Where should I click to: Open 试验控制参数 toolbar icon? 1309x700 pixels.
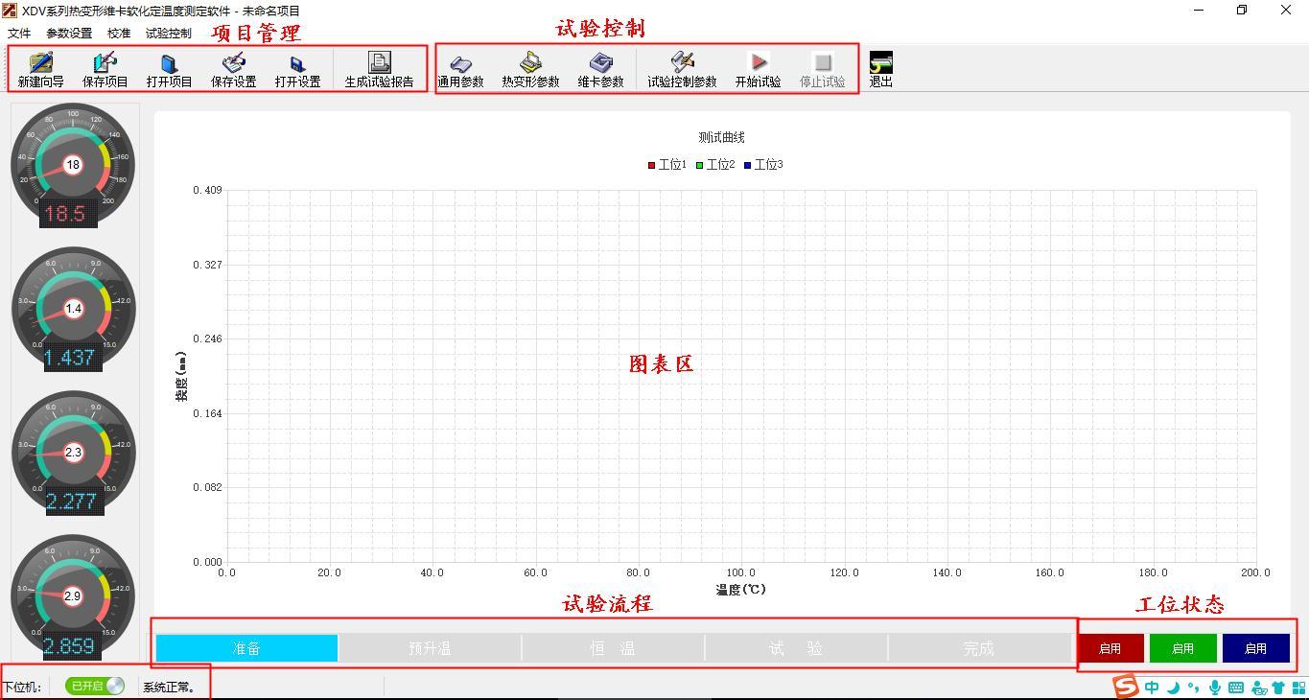coord(682,70)
